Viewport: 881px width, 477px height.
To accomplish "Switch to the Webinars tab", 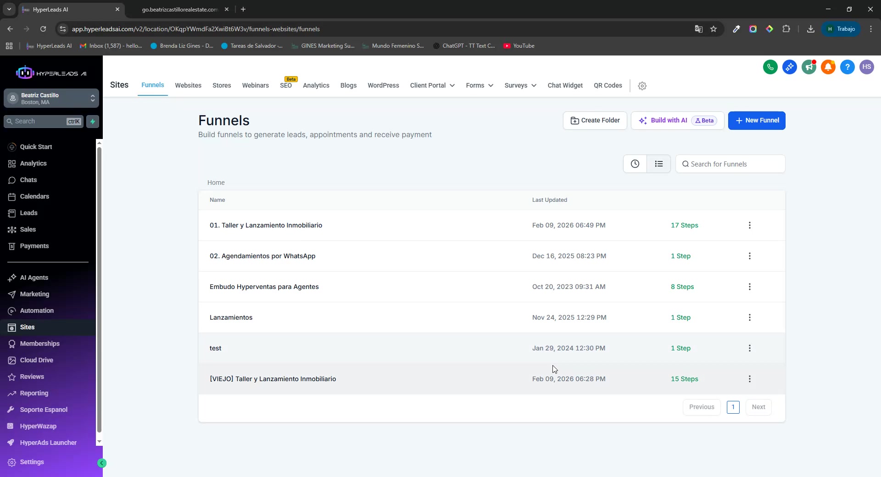I will click(256, 85).
